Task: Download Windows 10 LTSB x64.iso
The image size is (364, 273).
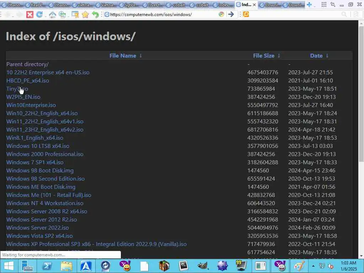Action: point(38,146)
